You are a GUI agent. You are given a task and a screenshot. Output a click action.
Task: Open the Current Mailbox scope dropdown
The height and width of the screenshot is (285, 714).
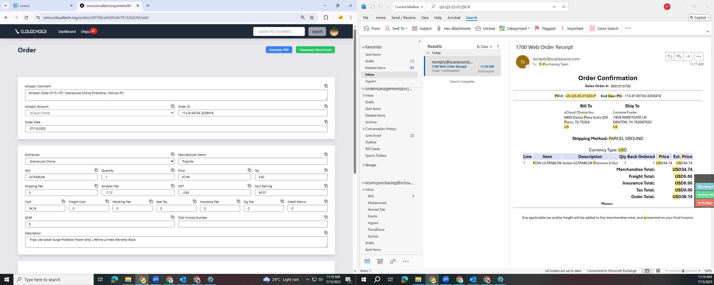409,7
